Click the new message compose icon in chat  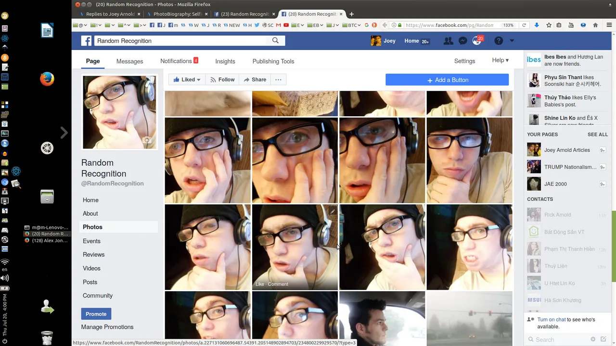tap(603, 339)
